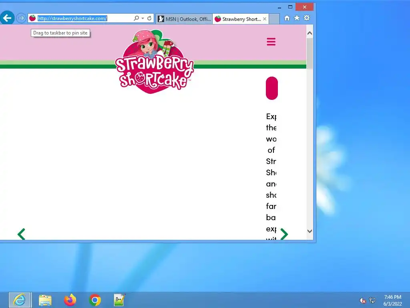Open favorites with the star icon

pos(297,18)
